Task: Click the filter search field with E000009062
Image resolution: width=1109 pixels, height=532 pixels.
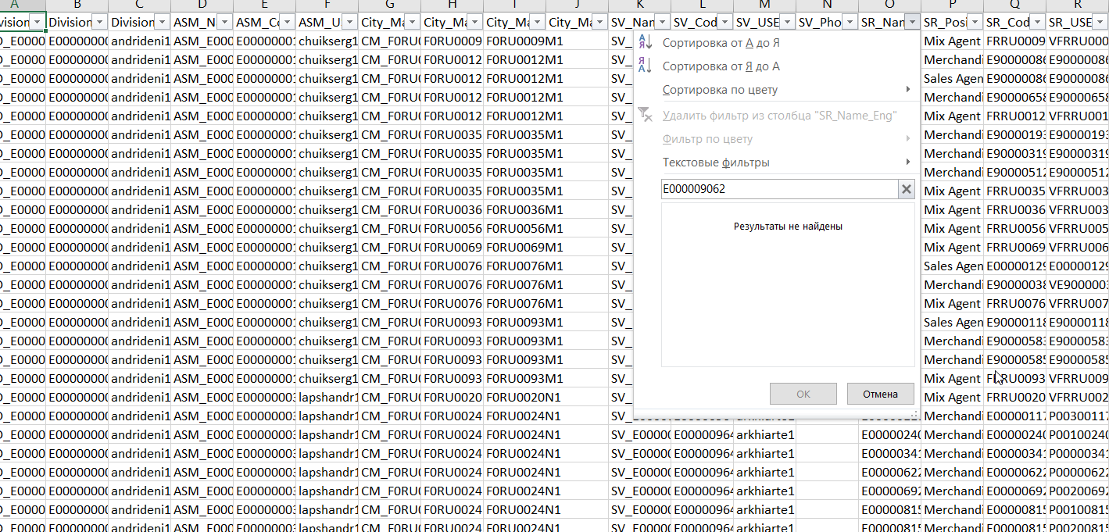Action: point(780,189)
